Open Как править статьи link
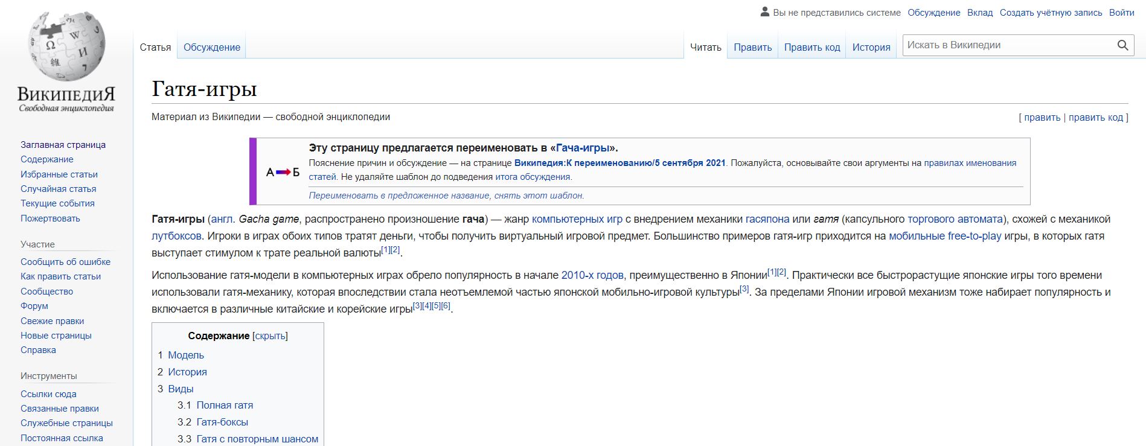Screen dimensions: 1146x446 coord(61,276)
